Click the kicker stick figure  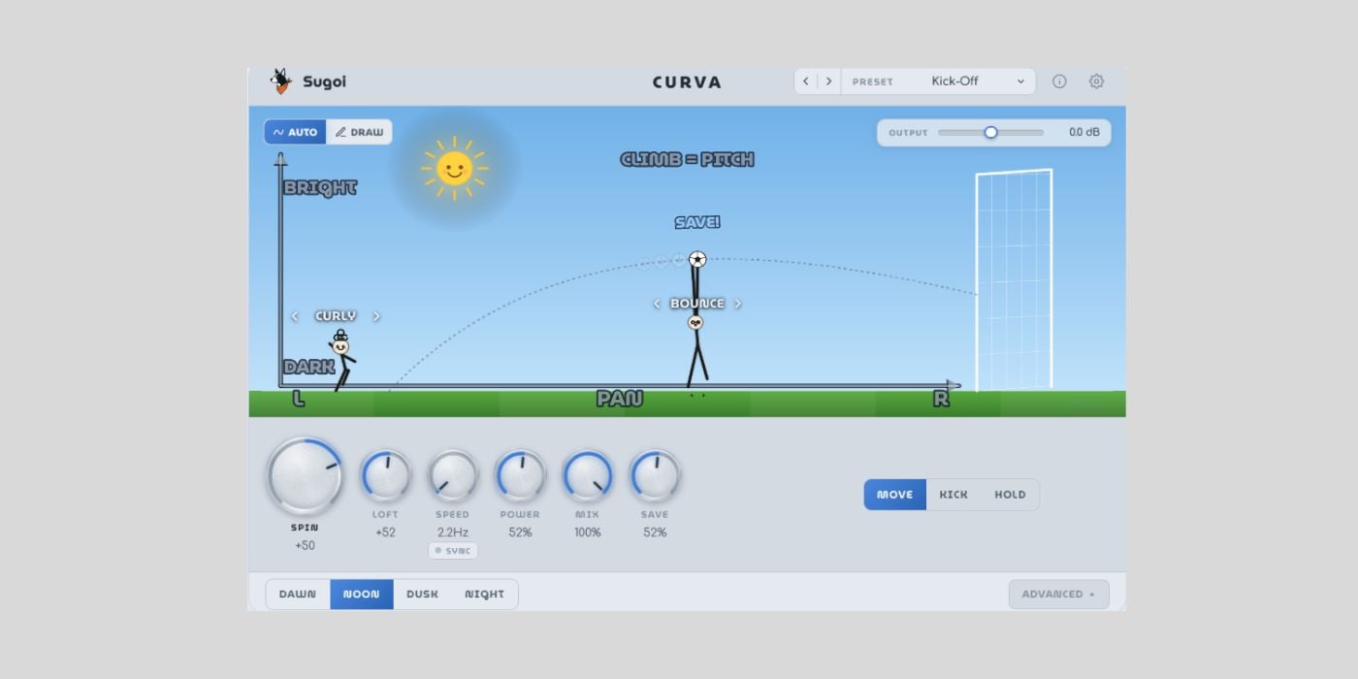[341, 360]
